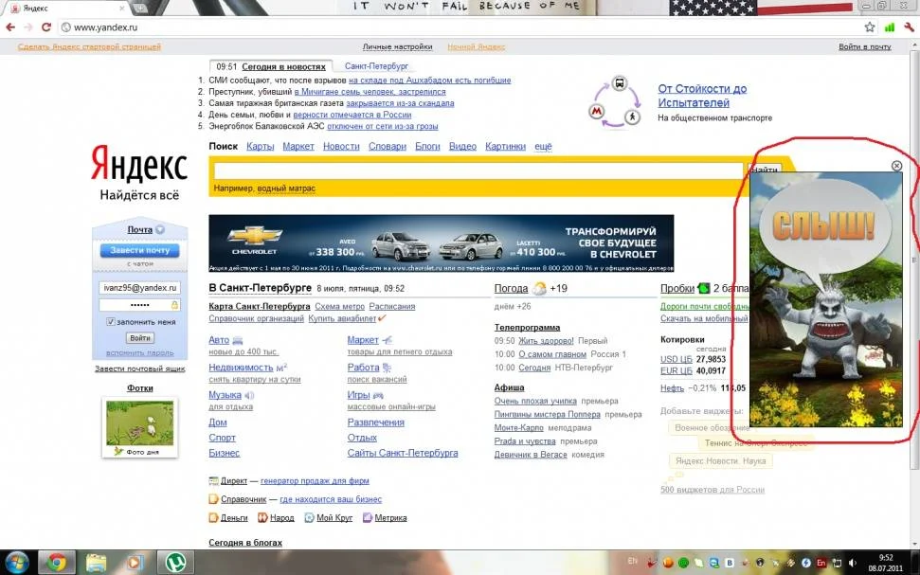Click the Директ advertising link
Image resolution: width=920 pixels, height=575 pixels.
233,481
